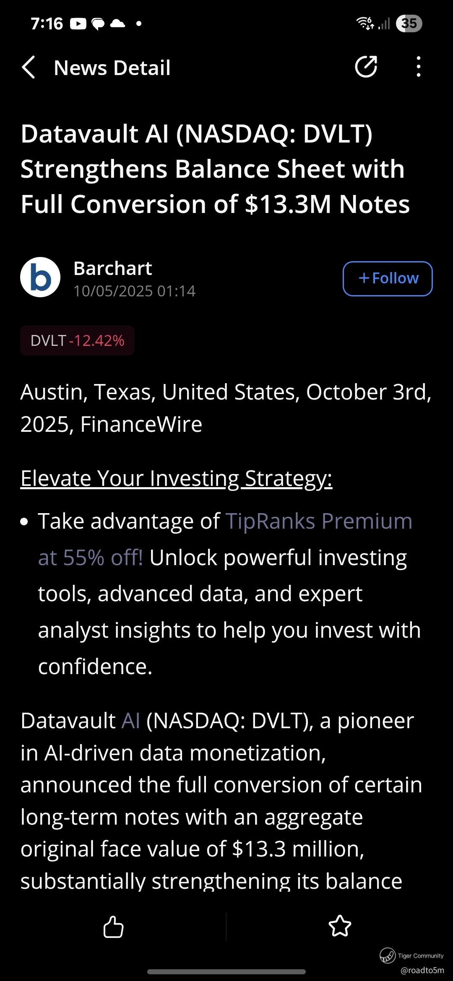Open the TipRanks Premium link

tap(319, 522)
